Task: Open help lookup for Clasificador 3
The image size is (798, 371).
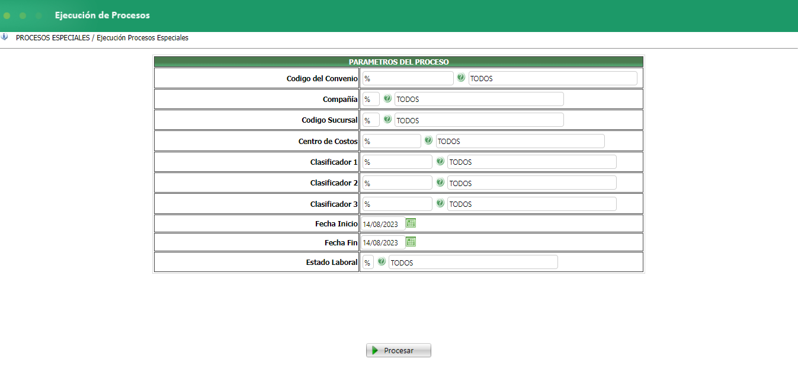Action: pos(440,203)
